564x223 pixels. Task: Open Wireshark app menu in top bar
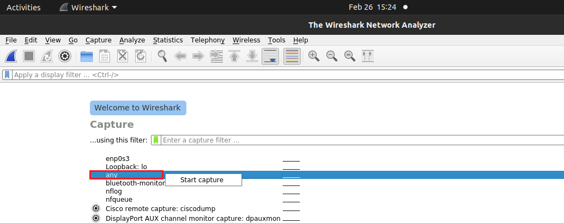click(88, 8)
